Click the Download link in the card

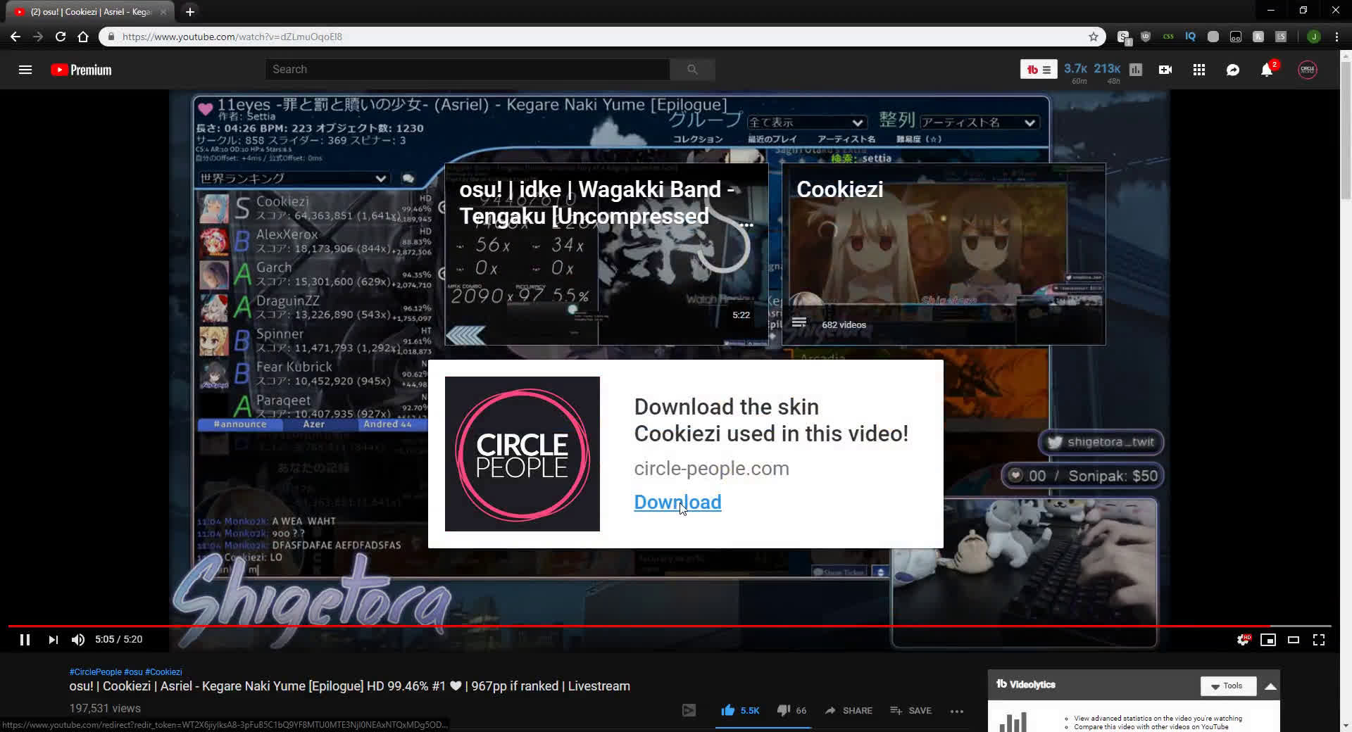click(677, 502)
